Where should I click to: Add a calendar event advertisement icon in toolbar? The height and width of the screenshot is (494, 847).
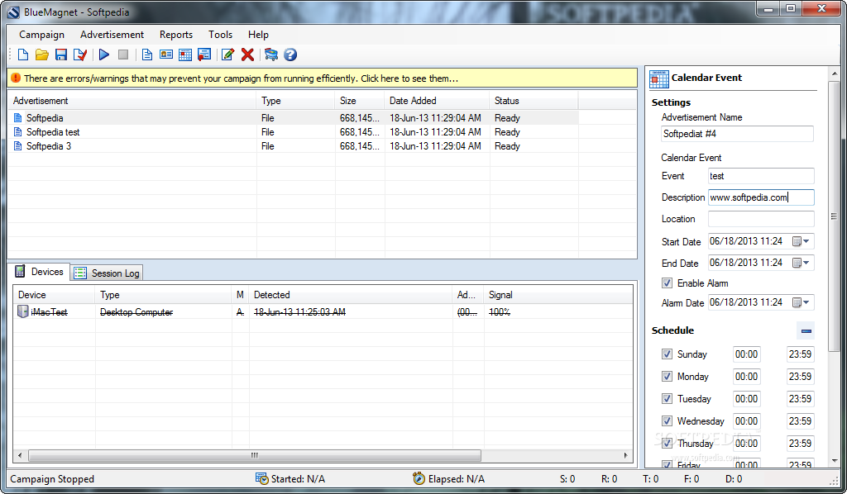(185, 55)
